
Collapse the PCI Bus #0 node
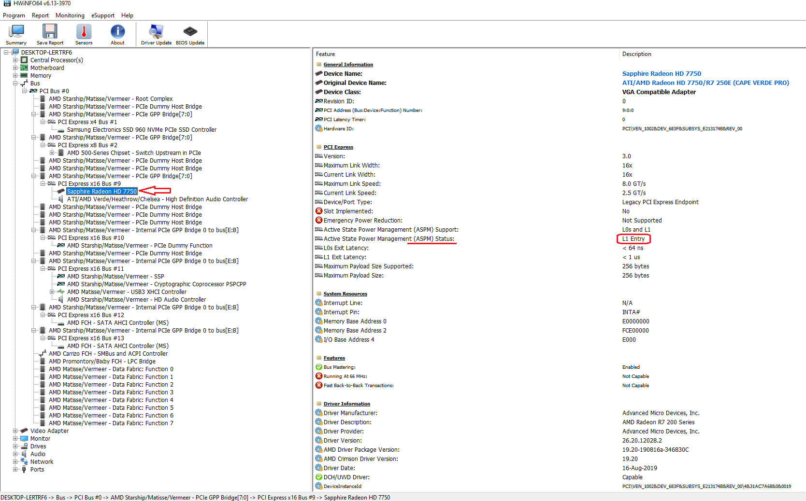(24, 91)
